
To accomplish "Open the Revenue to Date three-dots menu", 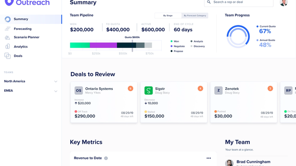I will (209, 158).
